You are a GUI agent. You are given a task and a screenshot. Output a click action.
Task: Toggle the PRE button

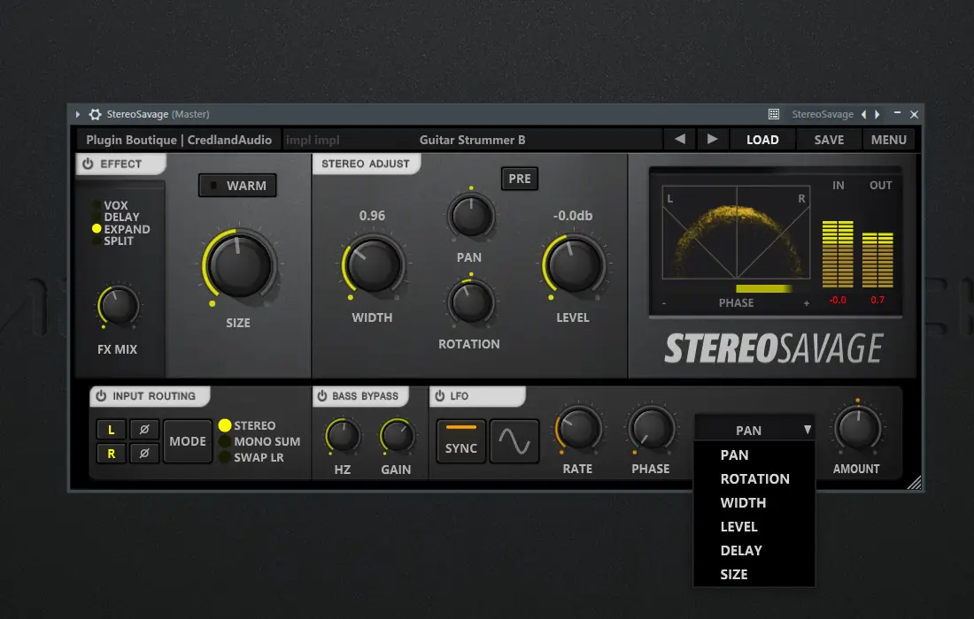pos(520,179)
